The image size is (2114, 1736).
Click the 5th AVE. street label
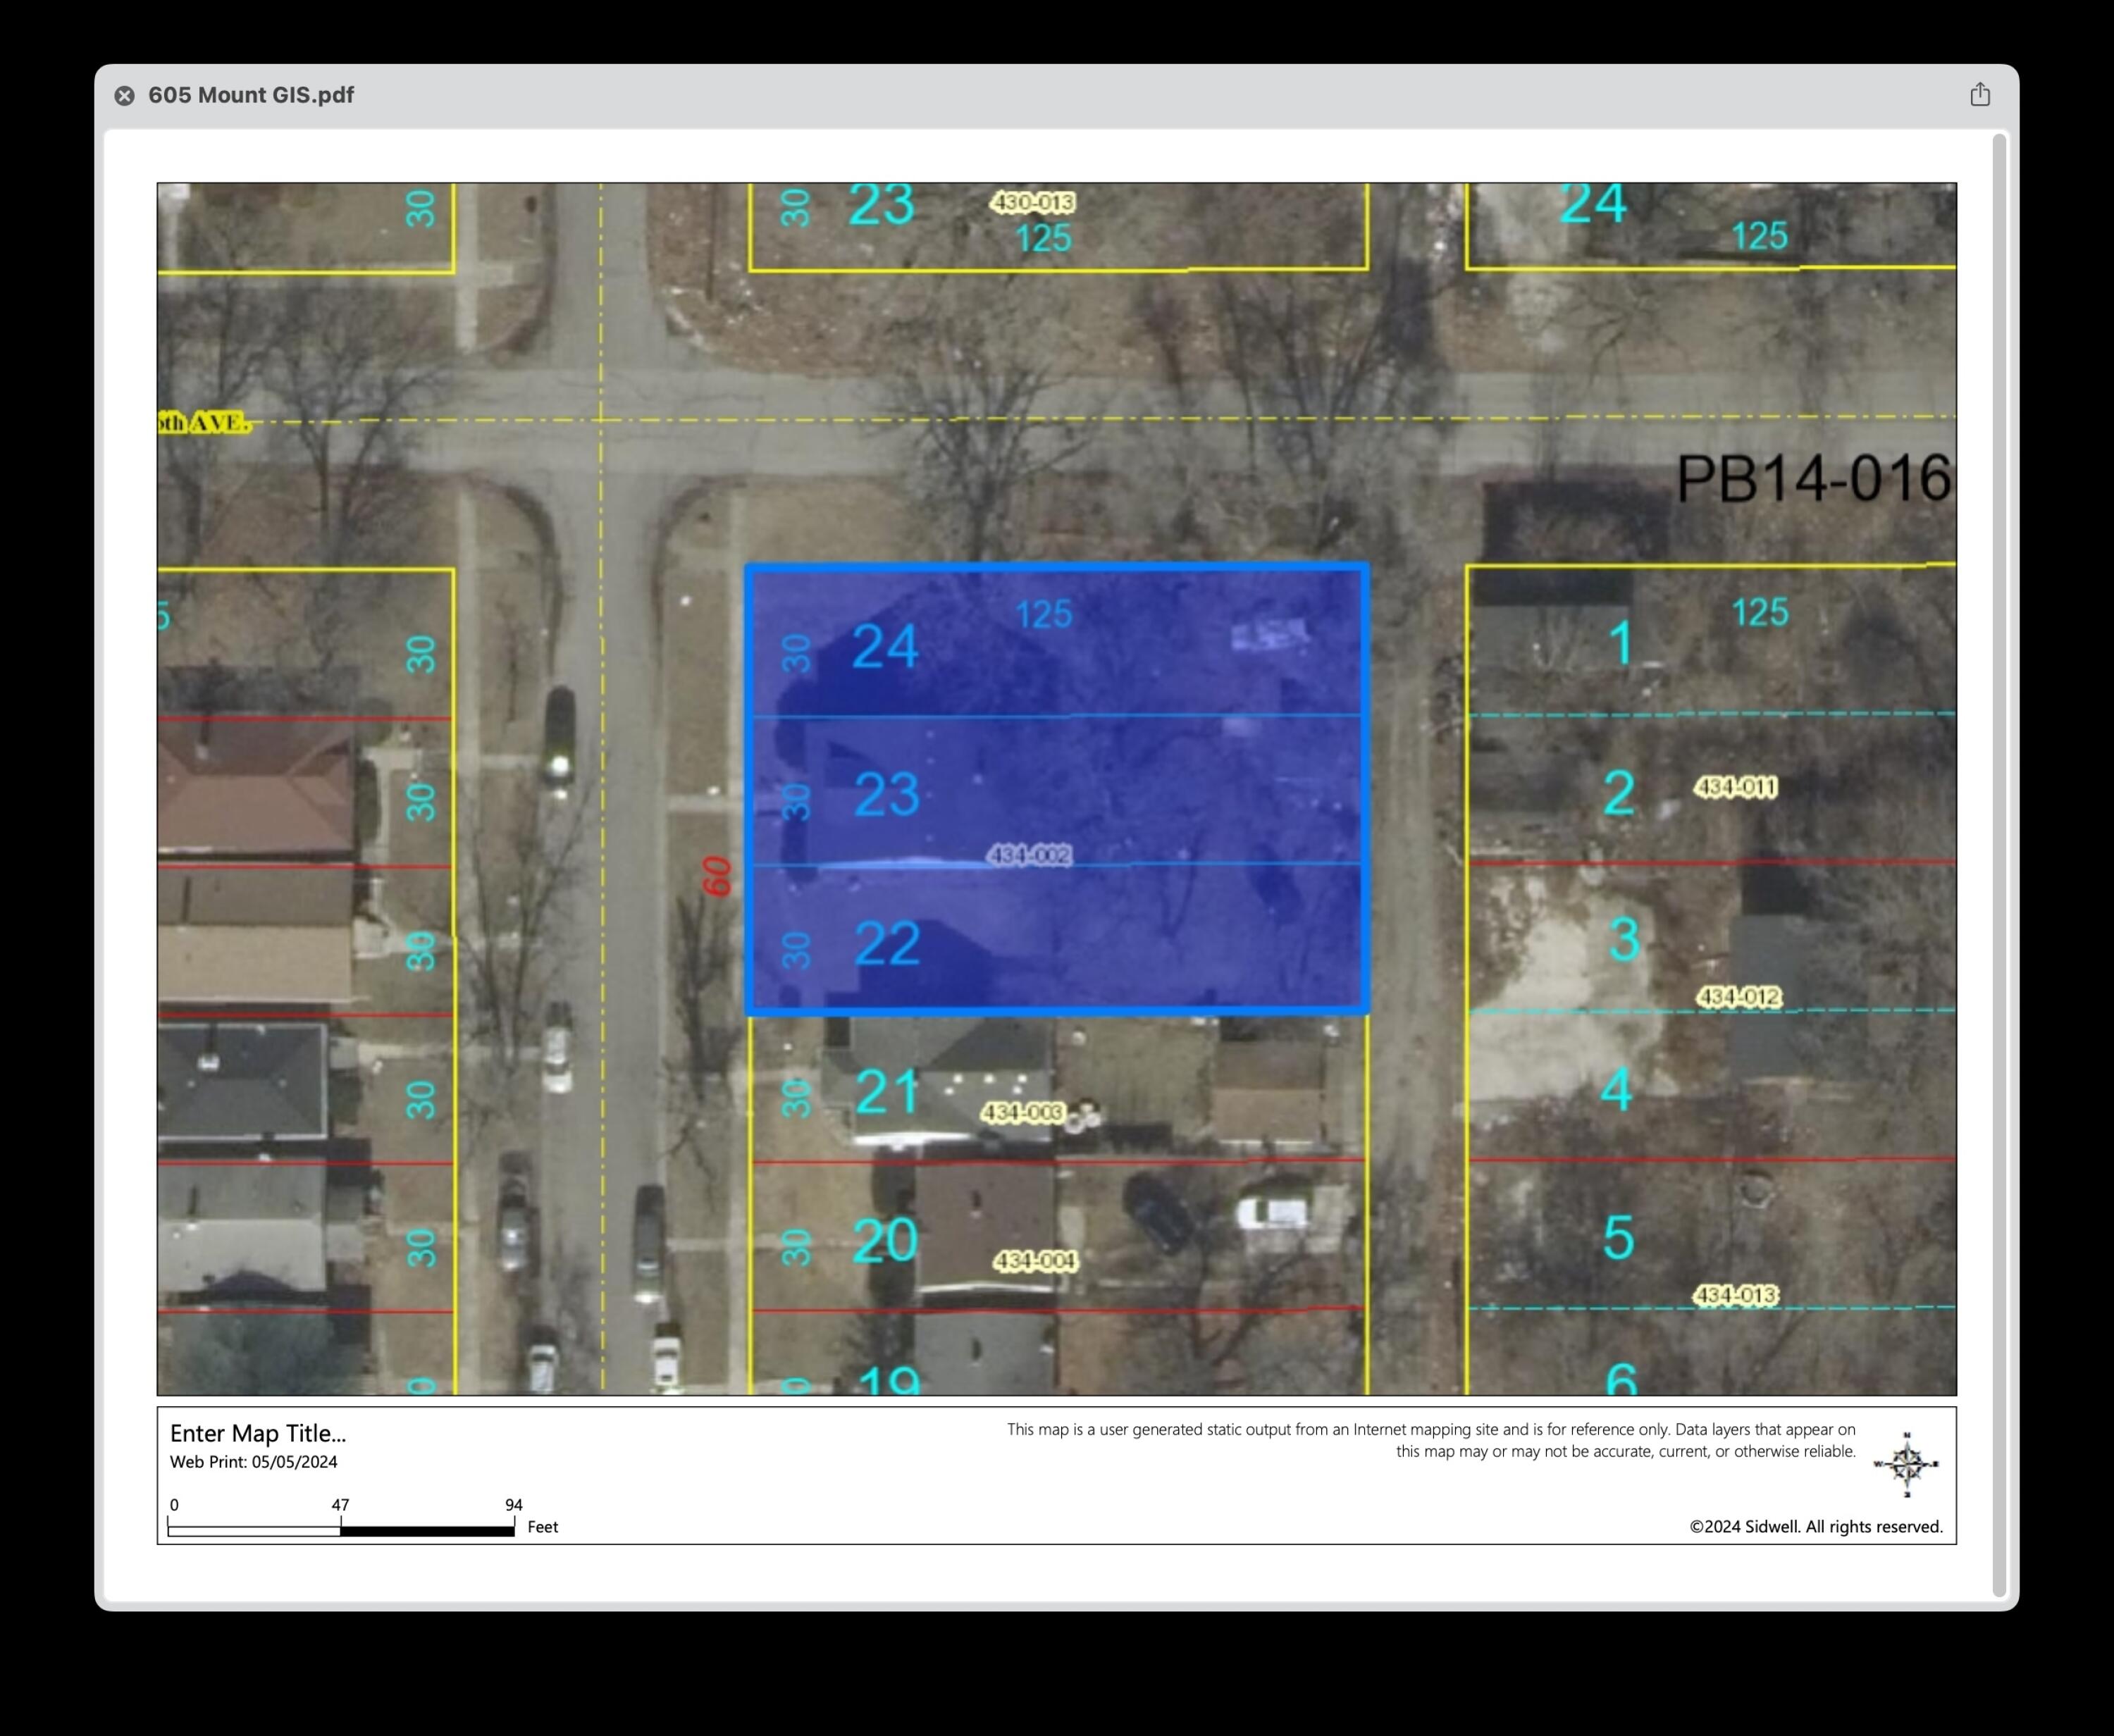(205, 423)
